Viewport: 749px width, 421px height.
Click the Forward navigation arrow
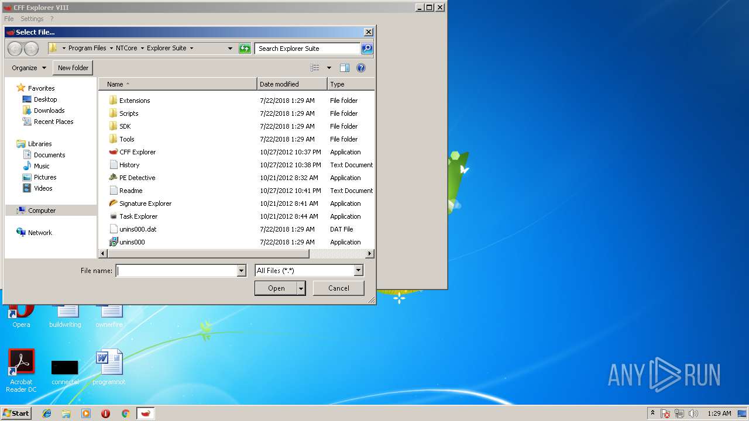[31, 49]
